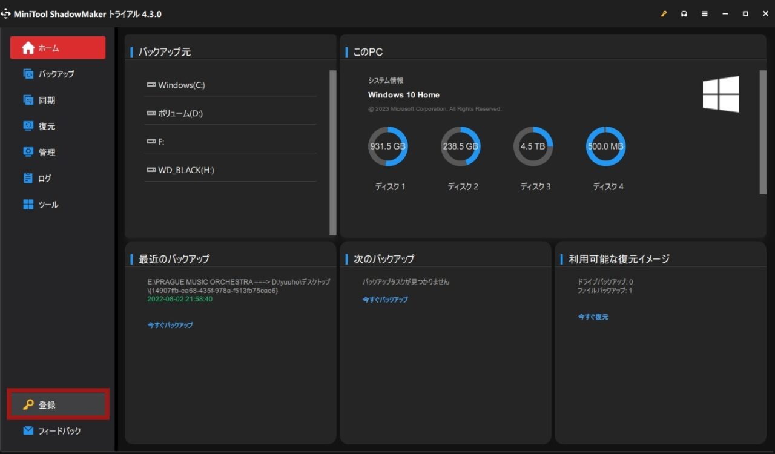Click the E:\PRAGUE MUSIC ORCHESTRA backup path text
The width and height of the screenshot is (775, 454).
point(239,286)
